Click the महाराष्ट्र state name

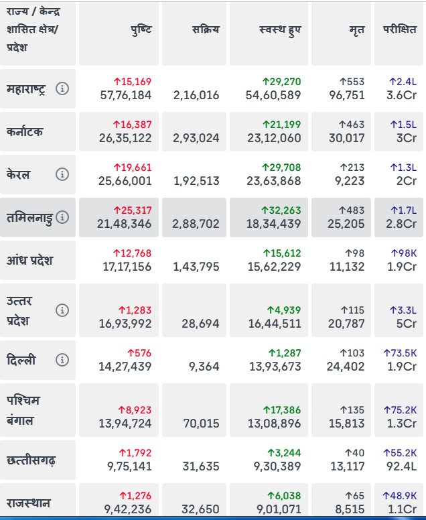26,88
